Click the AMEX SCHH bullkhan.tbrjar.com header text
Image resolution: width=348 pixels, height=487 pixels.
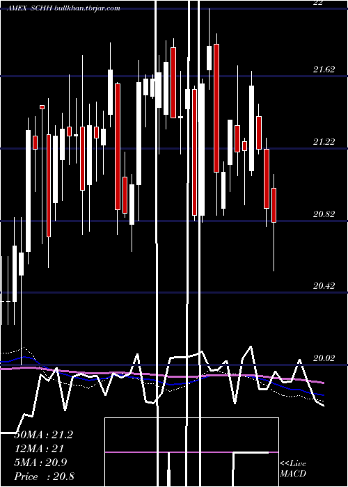pos(63,8)
